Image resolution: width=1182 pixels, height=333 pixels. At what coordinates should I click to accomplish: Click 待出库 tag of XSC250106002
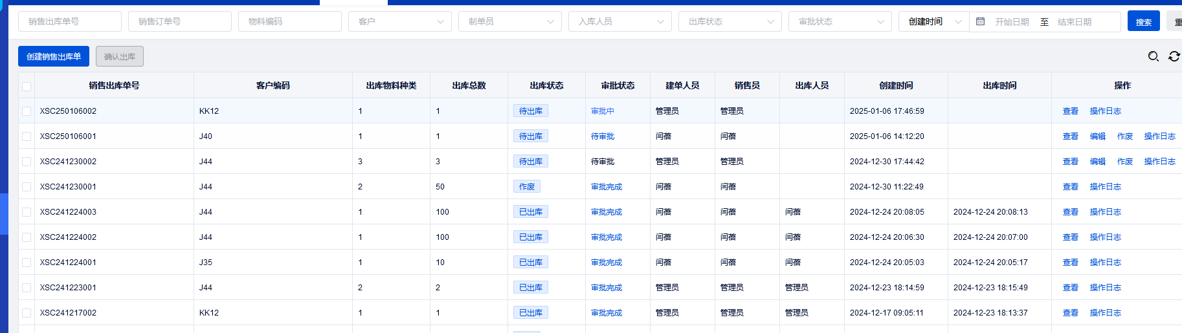[x=531, y=111]
